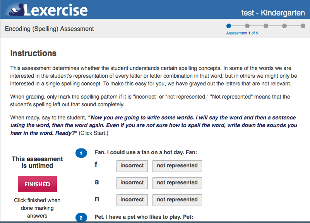
Task: Mark letter n as incorrect
Action: 132,200
